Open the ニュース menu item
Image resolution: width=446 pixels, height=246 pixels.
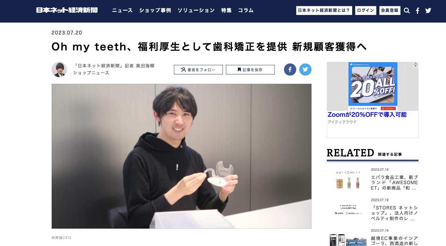click(122, 10)
